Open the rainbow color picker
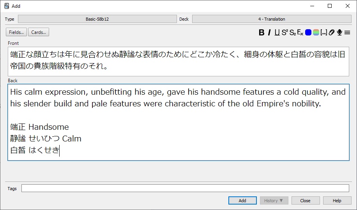This screenshot has width=357, height=210. [x=316, y=33]
